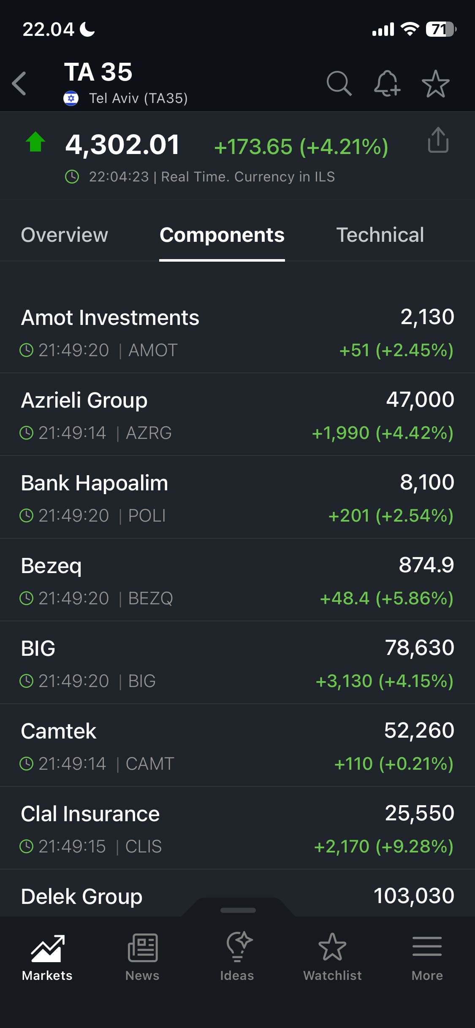Open the Bezeq component row
Screen dimensions: 475x1028
[237, 581]
